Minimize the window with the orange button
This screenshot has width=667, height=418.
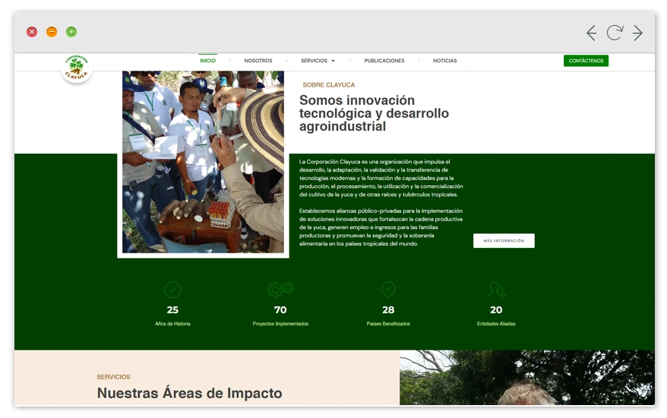click(52, 32)
